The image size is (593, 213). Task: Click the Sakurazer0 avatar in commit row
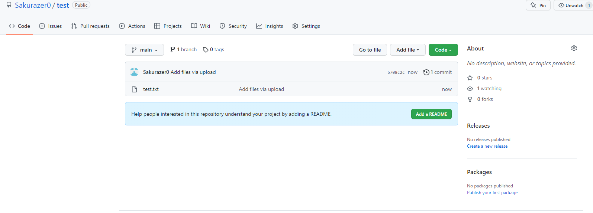134,72
